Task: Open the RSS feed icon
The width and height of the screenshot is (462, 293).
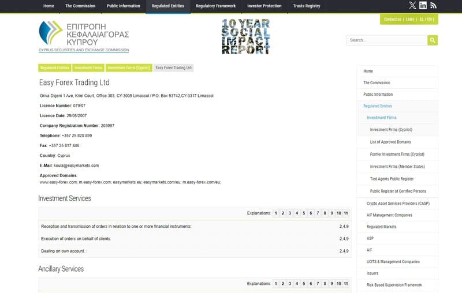Action: (x=433, y=5)
